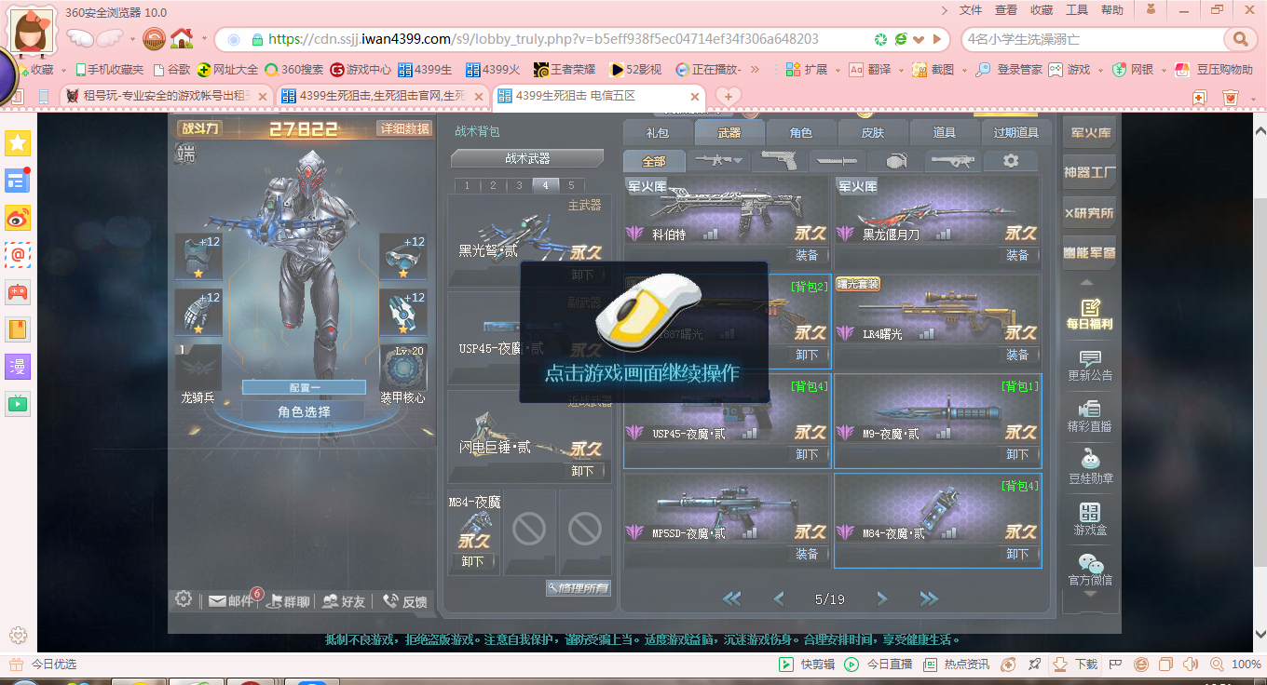Open the 军火库 arsenal side button
Screen dimensions: 1267x685
[x=1089, y=132]
